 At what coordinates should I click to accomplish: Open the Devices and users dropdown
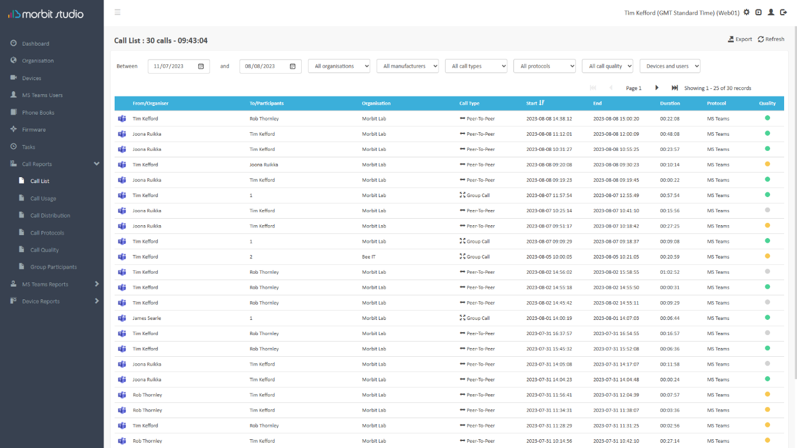[x=670, y=66]
